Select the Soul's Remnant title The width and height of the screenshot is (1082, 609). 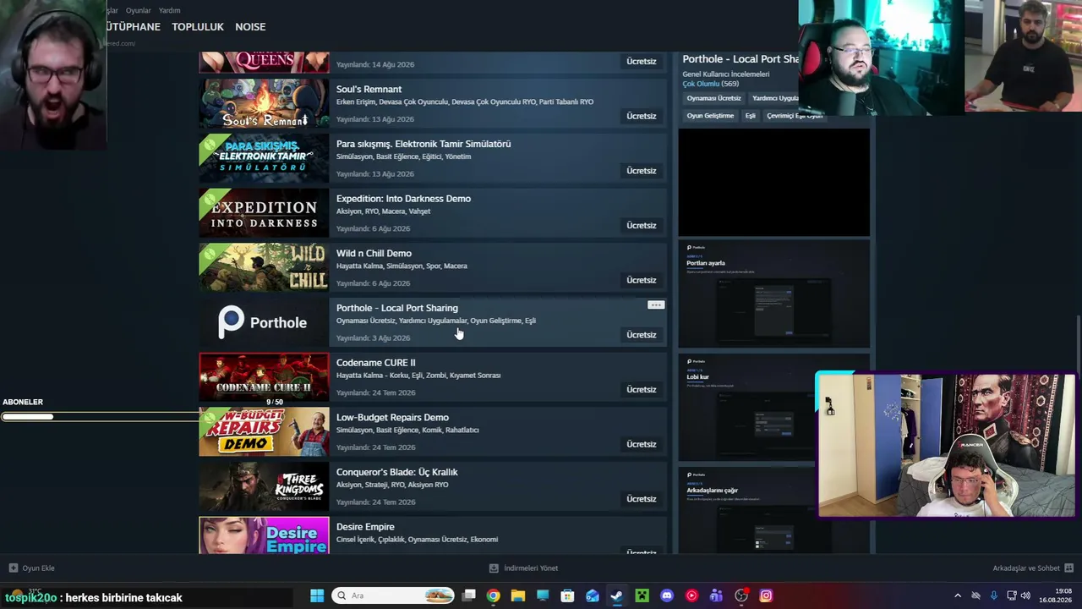[x=369, y=89]
